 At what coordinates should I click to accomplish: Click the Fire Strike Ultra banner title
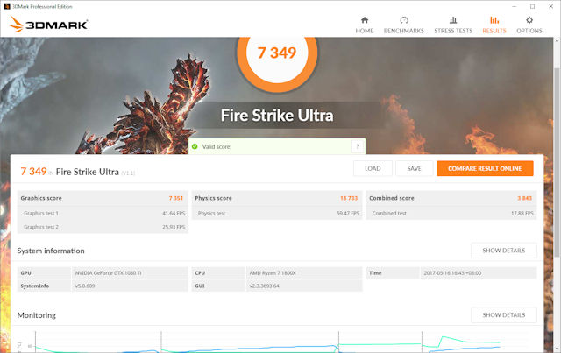pos(277,115)
